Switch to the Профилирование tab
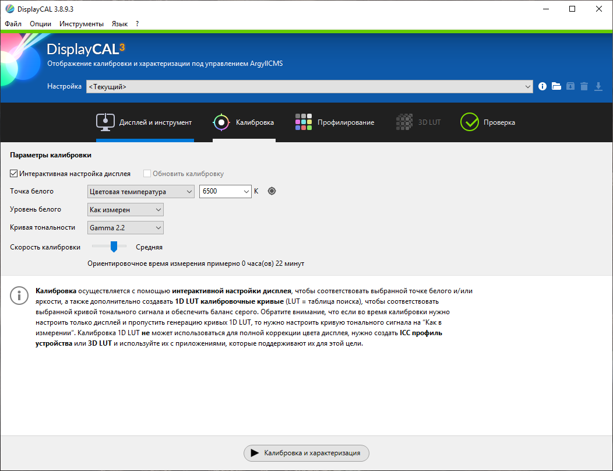Viewport: 613px width, 471px height. (x=335, y=122)
